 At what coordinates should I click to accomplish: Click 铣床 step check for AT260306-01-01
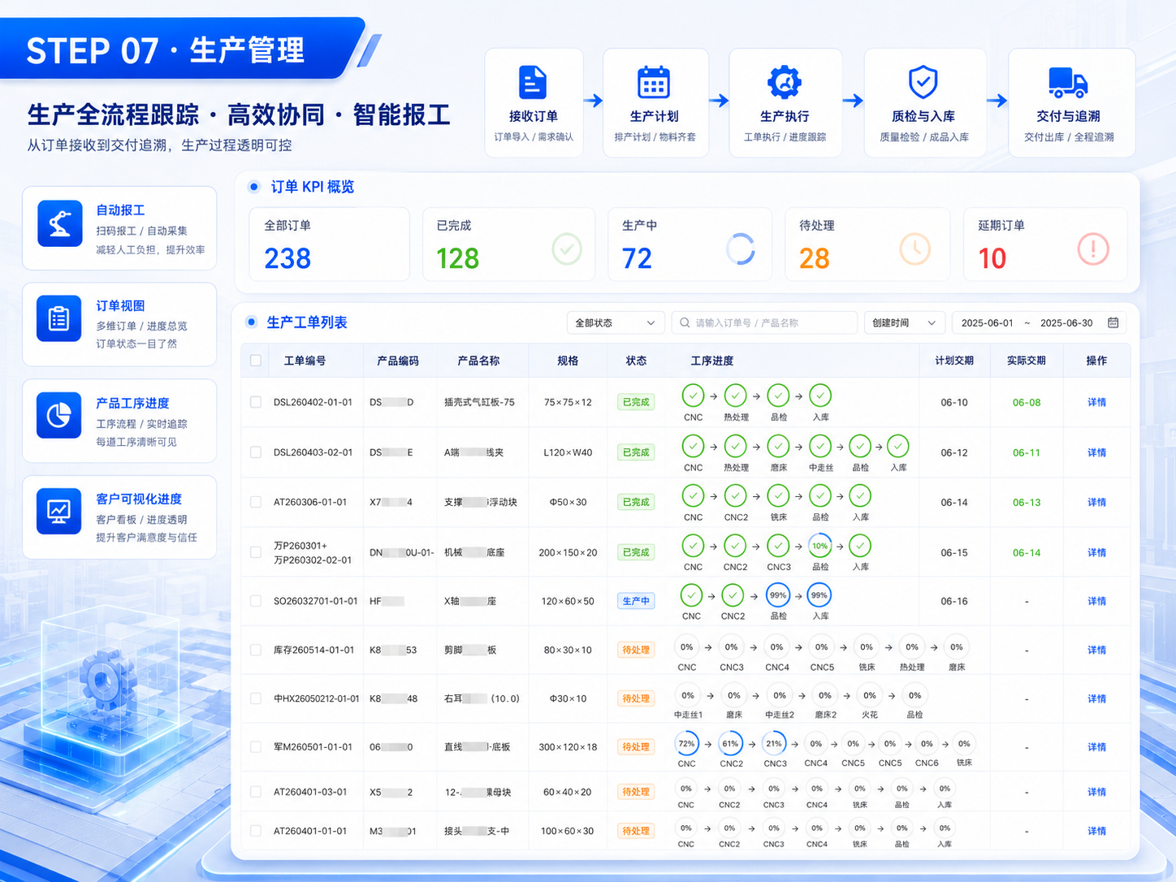(778, 495)
